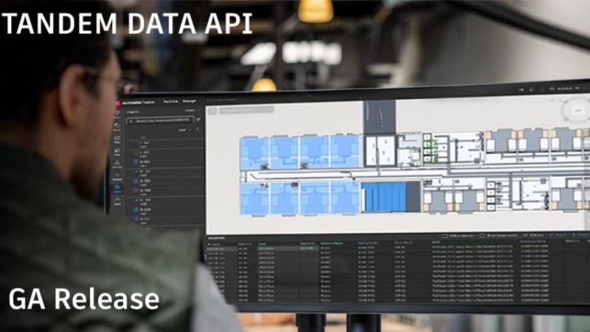The image size is (590, 332).
Task: Click the filter icon beside search field
Action: tap(198, 119)
